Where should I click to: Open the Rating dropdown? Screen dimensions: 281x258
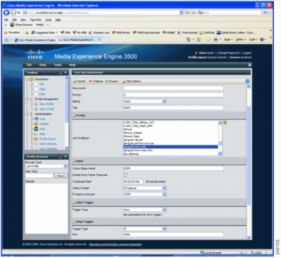[145, 101]
